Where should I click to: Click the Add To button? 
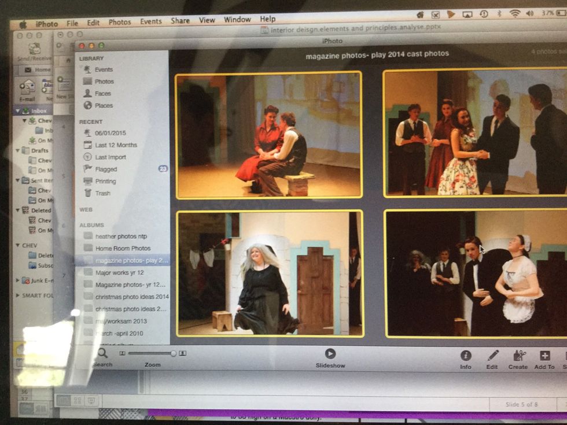(x=544, y=356)
